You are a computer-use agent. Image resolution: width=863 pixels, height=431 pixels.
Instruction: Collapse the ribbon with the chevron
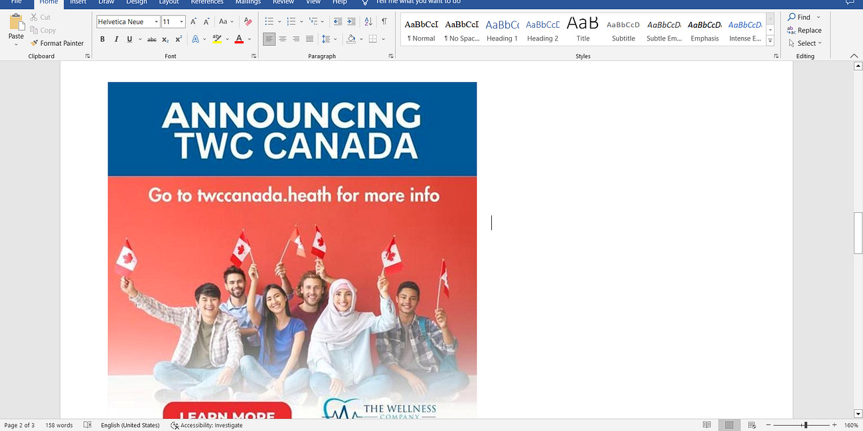854,56
